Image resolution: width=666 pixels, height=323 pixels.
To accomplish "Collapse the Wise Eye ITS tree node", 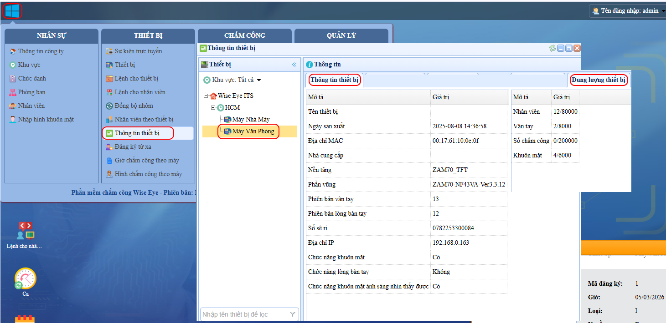I will tap(206, 96).
